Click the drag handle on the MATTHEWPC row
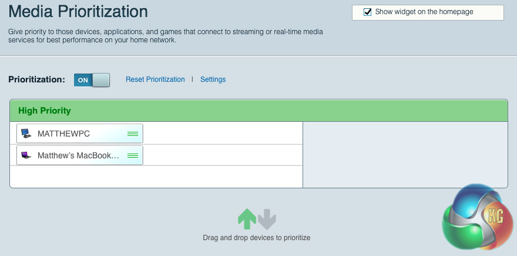This screenshot has height=256, width=517. click(133, 134)
